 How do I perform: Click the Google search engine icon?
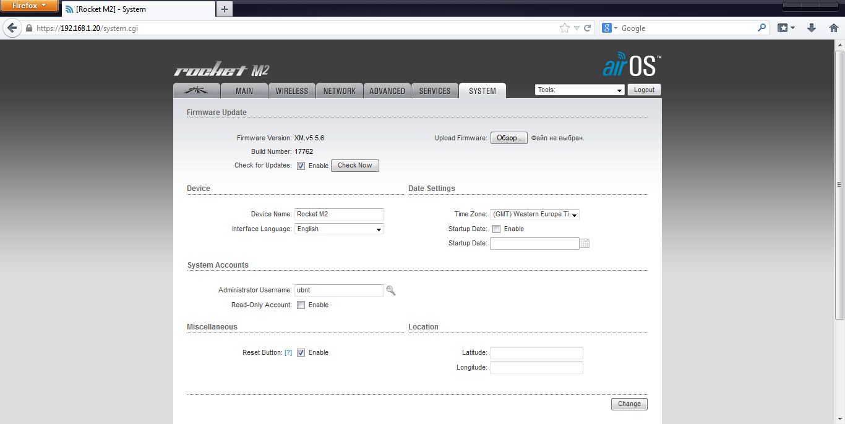(609, 28)
